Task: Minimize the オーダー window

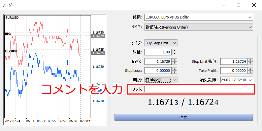Action: [x=223, y=5]
